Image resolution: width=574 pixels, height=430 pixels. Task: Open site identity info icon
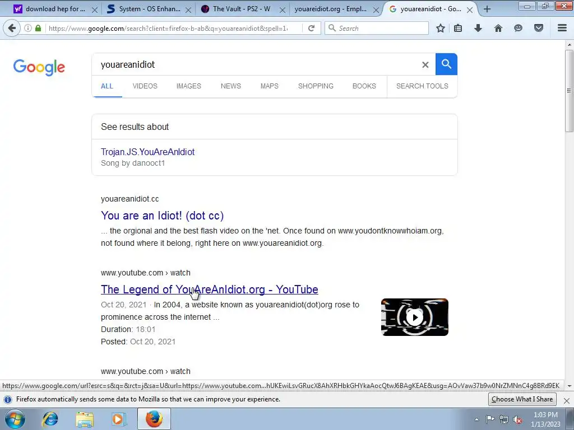[28, 28]
